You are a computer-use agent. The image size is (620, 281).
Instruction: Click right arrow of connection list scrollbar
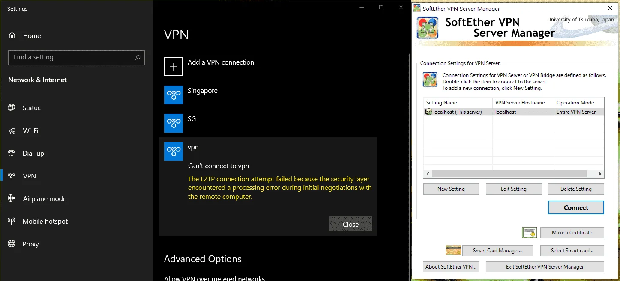(x=600, y=174)
